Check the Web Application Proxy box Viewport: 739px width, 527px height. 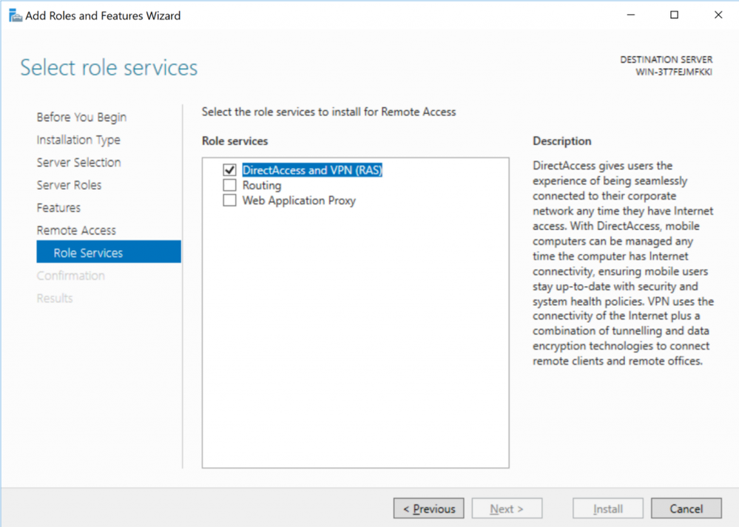pyautogui.click(x=229, y=200)
